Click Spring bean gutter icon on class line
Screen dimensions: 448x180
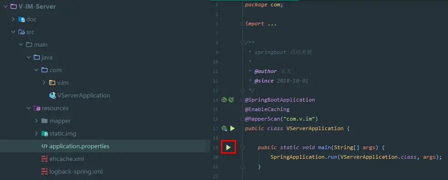pyautogui.click(x=224, y=128)
